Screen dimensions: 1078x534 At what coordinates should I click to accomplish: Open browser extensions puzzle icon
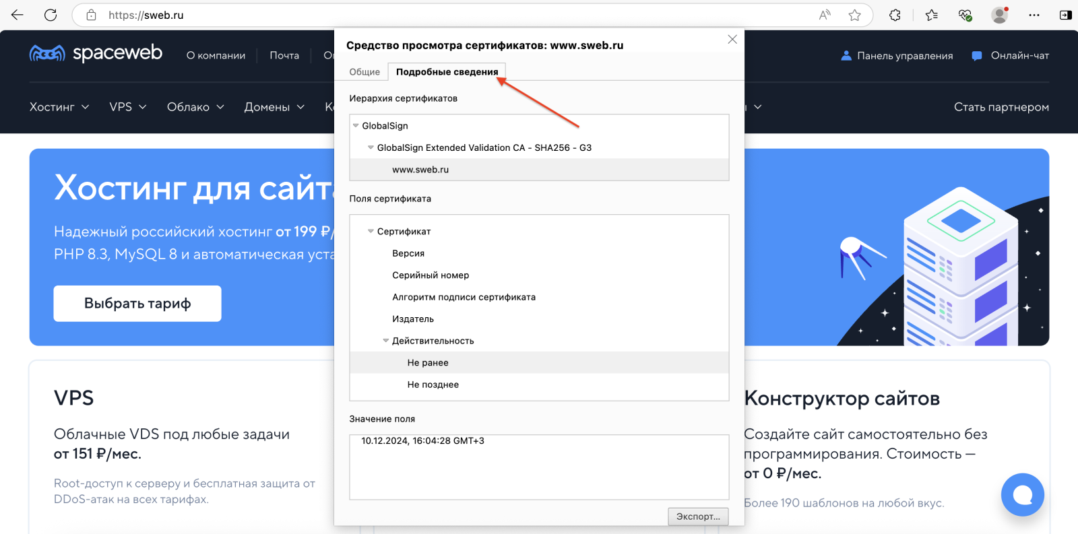(x=895, y=15)
